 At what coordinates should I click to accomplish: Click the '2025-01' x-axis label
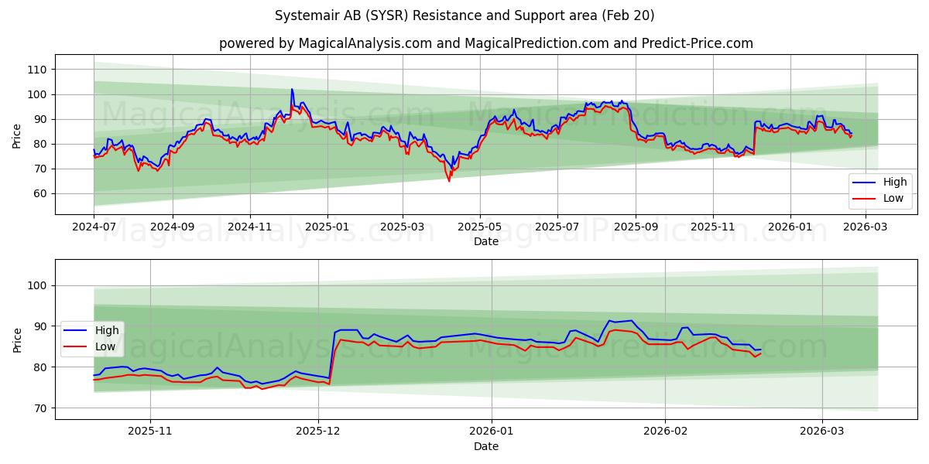point(327,228)
